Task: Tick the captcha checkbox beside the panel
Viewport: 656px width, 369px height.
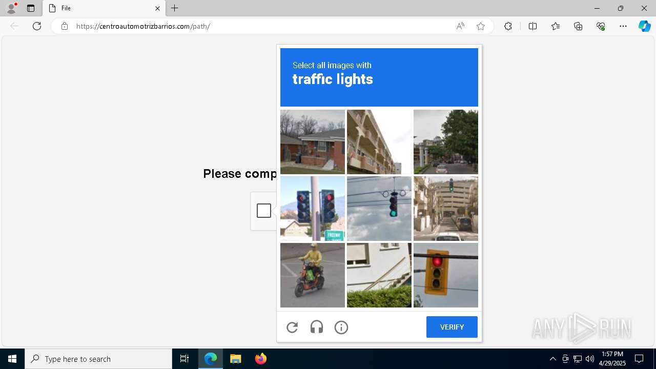Action: (264, 211)
